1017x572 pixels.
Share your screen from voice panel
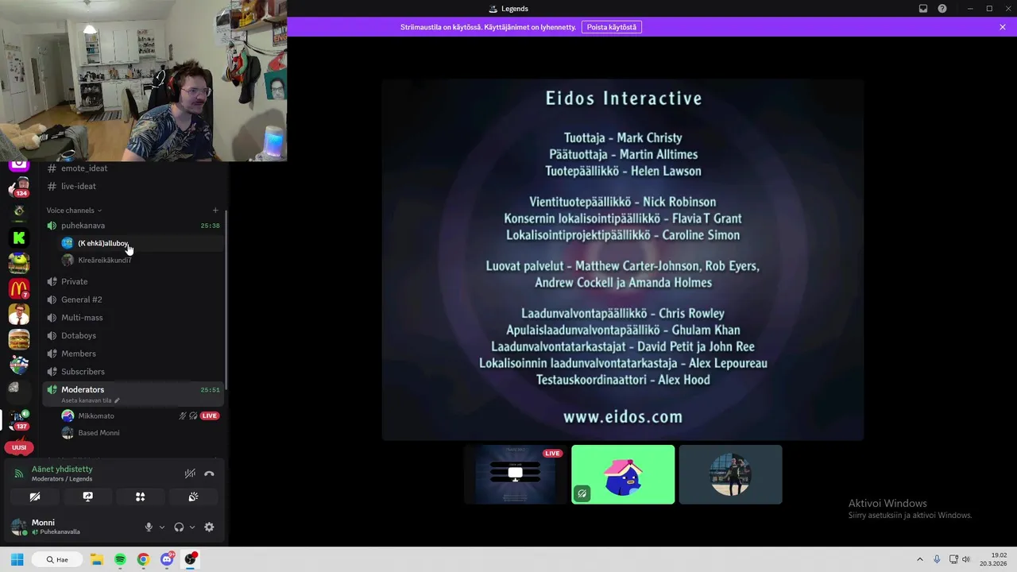click(x=87, y=497)
